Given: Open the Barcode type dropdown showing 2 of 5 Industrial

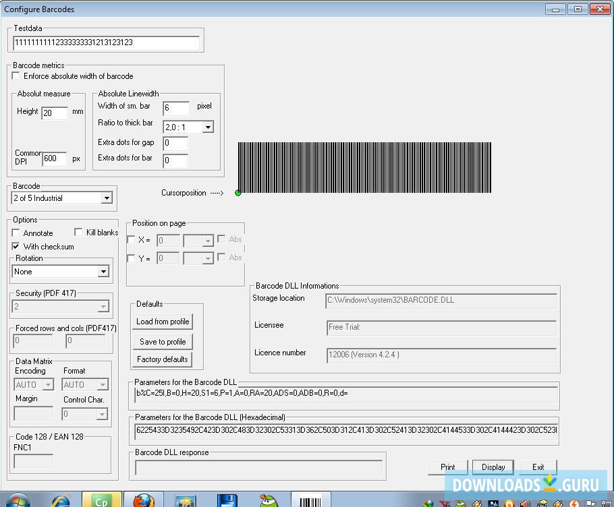Looking at the screenshot, I should (x=107, y=198).
